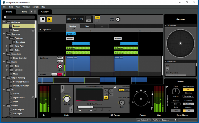
Task: Open the Window menu
Action: [x=26, y=7]
